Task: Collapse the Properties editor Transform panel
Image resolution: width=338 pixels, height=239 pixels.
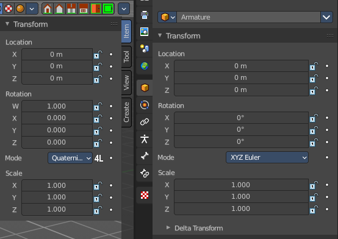Action: [160, 35]
